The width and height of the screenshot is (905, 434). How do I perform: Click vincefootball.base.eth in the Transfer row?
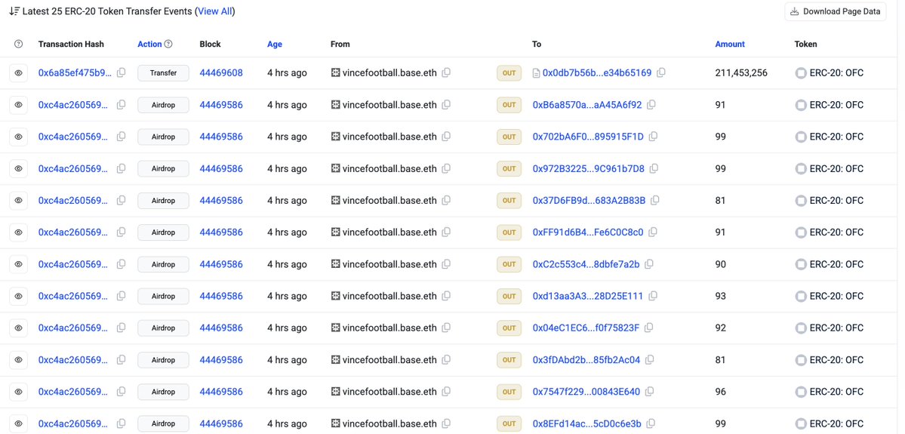(389, 73)
